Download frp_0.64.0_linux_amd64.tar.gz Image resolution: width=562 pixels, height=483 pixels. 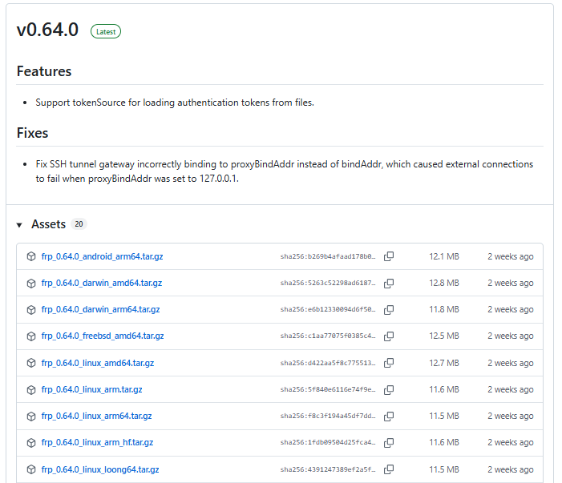98,363
